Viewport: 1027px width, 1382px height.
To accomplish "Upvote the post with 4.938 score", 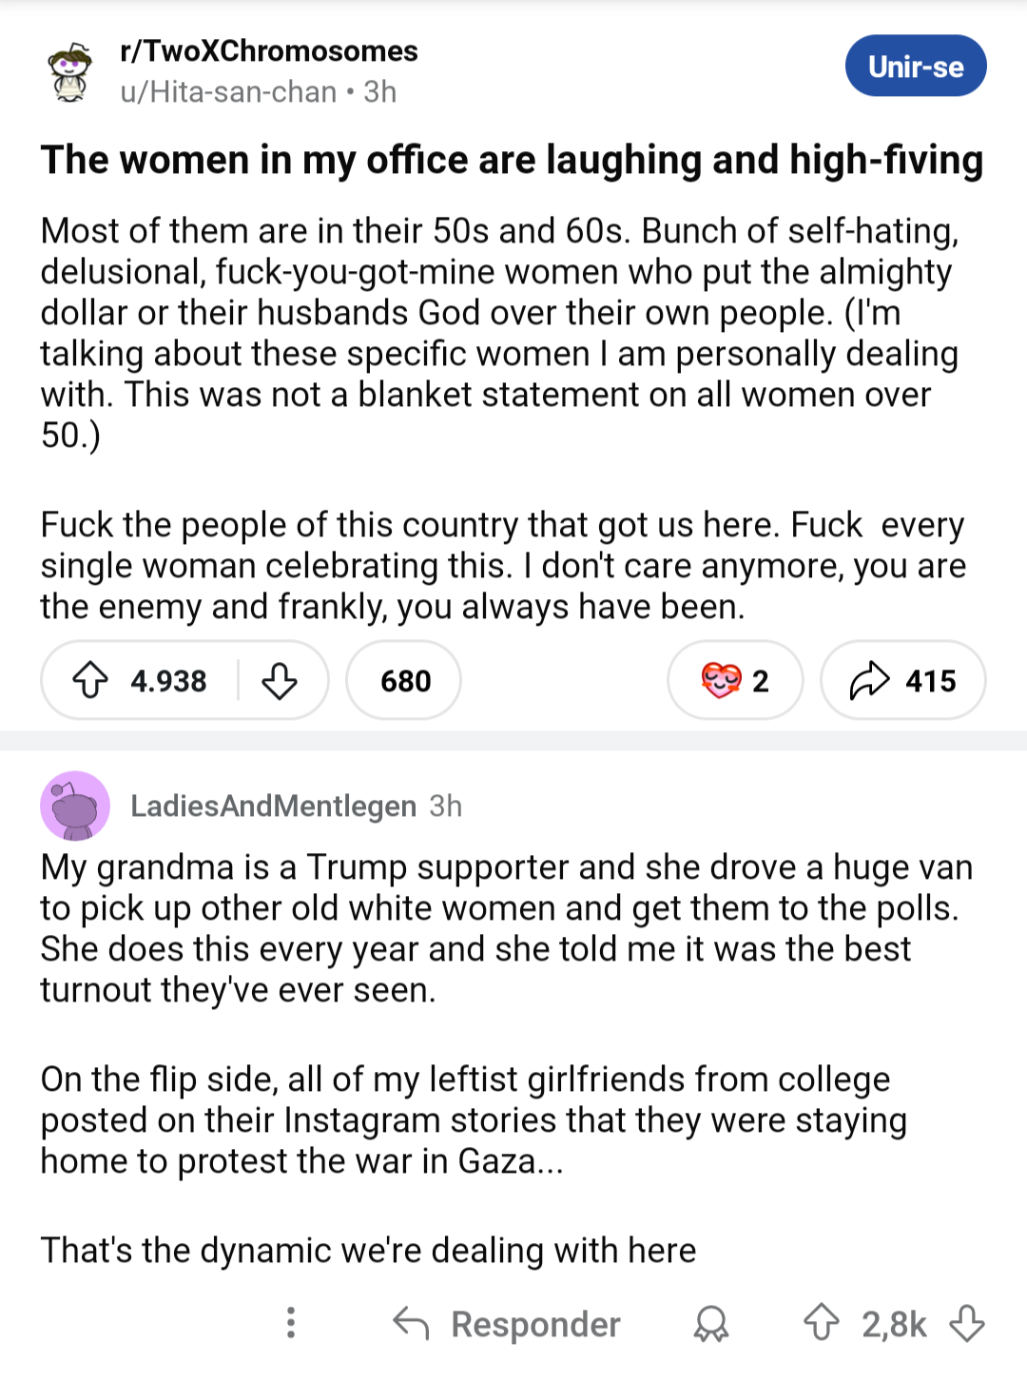I will [x=91, y=680].
